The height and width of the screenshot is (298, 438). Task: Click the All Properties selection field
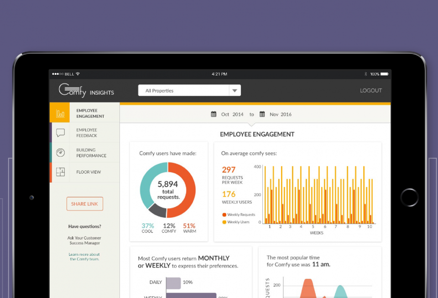pyautogui.click(x=189, y=90)
